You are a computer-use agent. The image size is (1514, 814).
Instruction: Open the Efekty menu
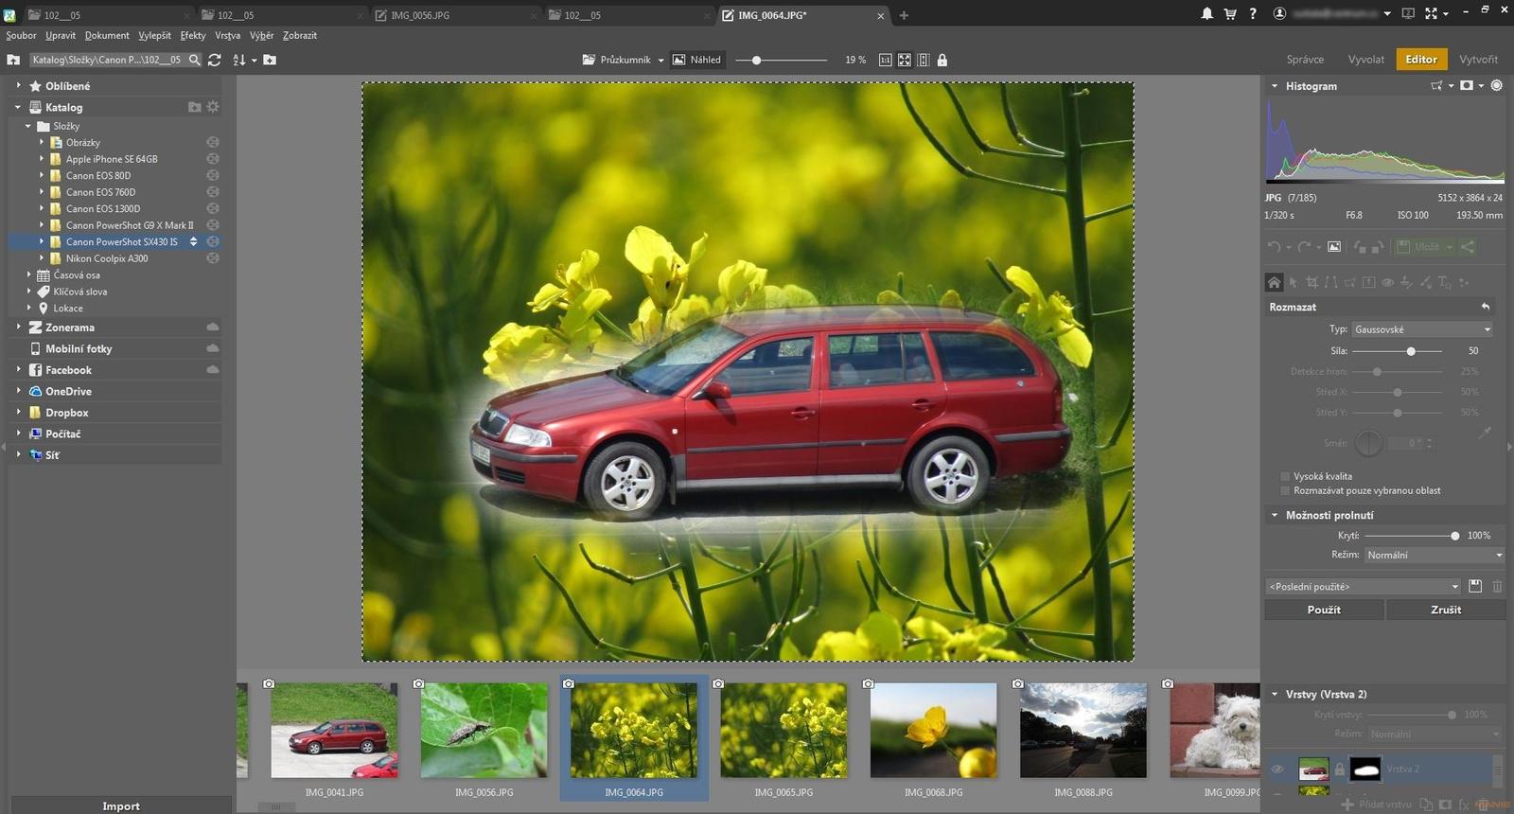pyautogui.click(x=193, y=35)
